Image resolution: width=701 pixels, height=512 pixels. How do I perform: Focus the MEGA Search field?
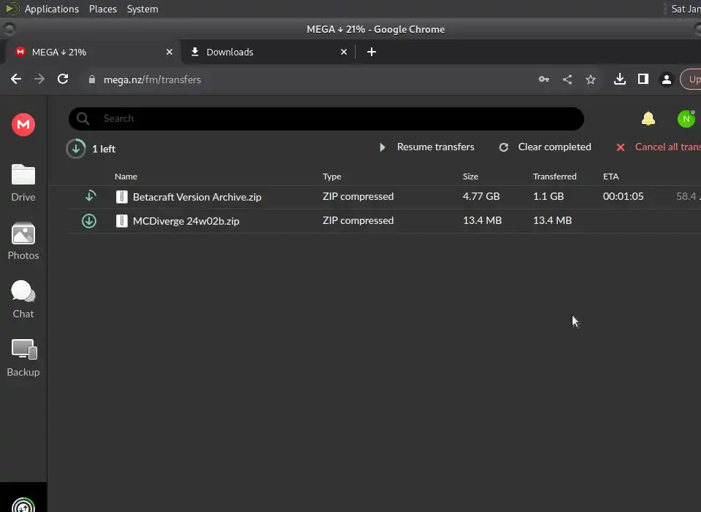pos(326,119)
